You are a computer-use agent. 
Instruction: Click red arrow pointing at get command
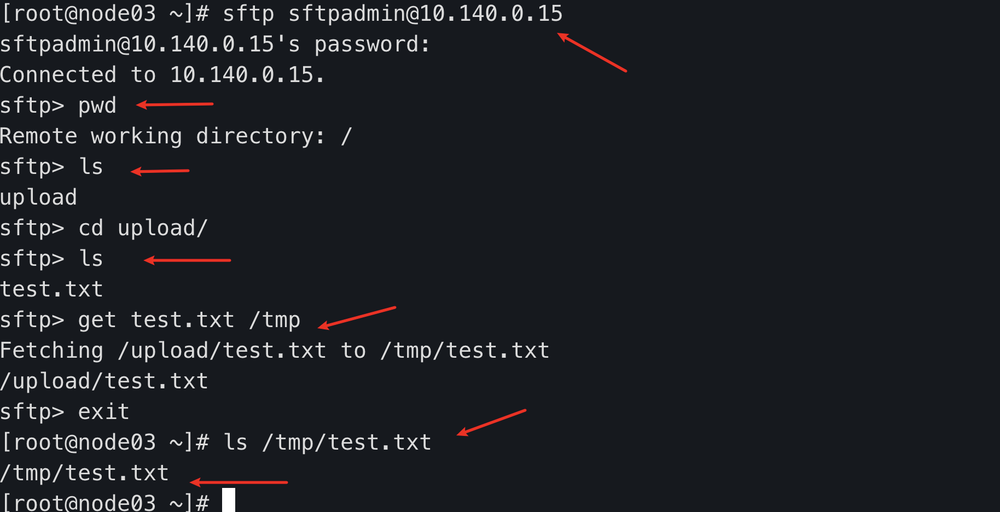coord(357,318)
